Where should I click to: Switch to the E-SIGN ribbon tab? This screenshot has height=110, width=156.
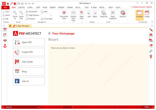point(94,8)
